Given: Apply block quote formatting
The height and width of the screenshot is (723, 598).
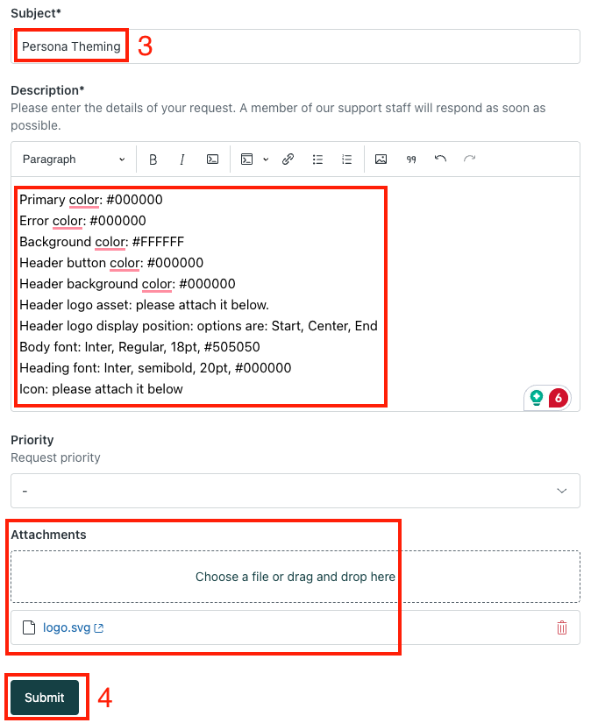Looking at the screenshot, I should (410, 159).
